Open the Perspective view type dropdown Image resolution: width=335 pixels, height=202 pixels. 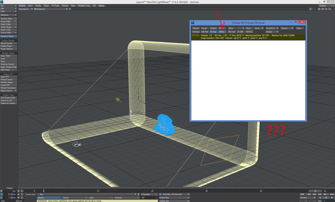pyautogui.click(x=26, y=9)
